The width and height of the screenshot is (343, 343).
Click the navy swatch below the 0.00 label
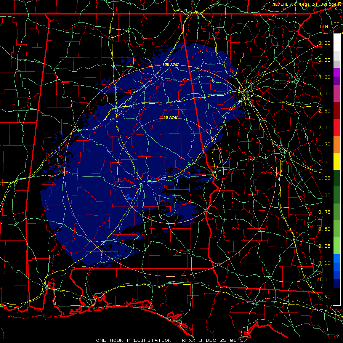(337, 284)
